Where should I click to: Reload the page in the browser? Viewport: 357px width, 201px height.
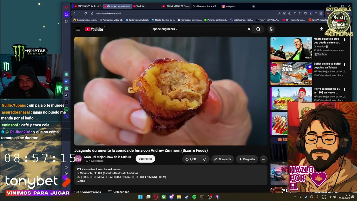[x=86, y=13]
